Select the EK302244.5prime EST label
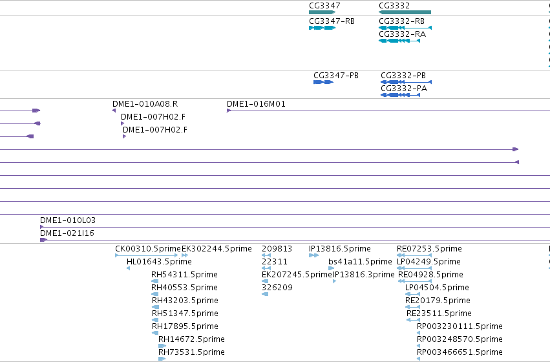Screen dimensions: 550x362 217,249
